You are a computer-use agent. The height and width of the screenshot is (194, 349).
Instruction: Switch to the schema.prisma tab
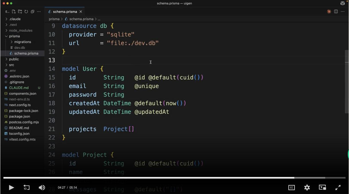tap(65, 12)
